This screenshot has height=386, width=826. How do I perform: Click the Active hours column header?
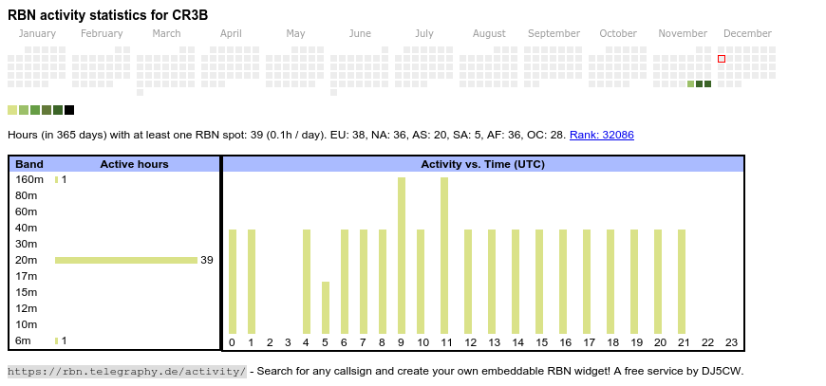coord(134,164)
